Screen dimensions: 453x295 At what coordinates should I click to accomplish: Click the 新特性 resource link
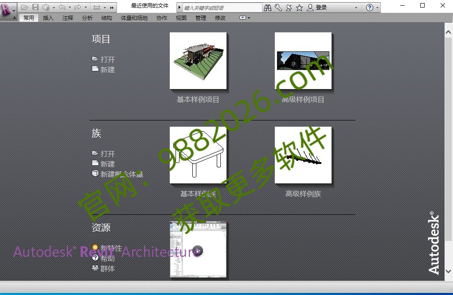pos(111,248)
